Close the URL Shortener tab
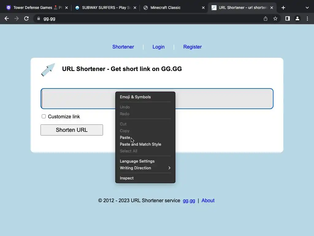The image size is (314, 236). coord(272,8)
